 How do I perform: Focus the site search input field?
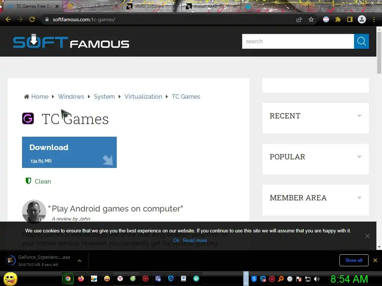tap(298, 41)
